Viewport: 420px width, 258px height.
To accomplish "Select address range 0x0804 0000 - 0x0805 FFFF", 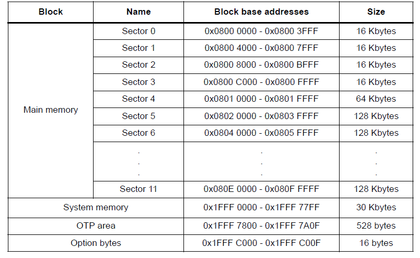I will coord(261,133).
